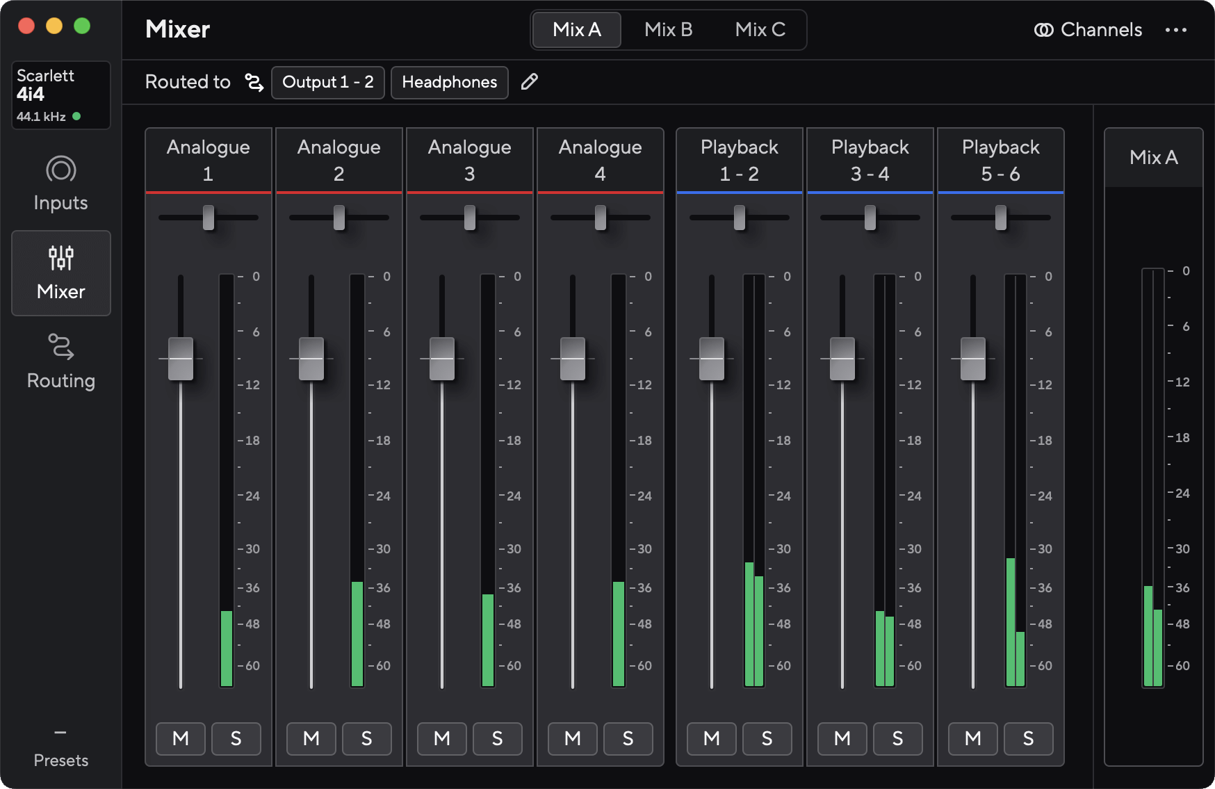Click the Playback 5 - 6 pan slider handle
The height and width of the screenshot is (789, 1215).
(1001, 218)
